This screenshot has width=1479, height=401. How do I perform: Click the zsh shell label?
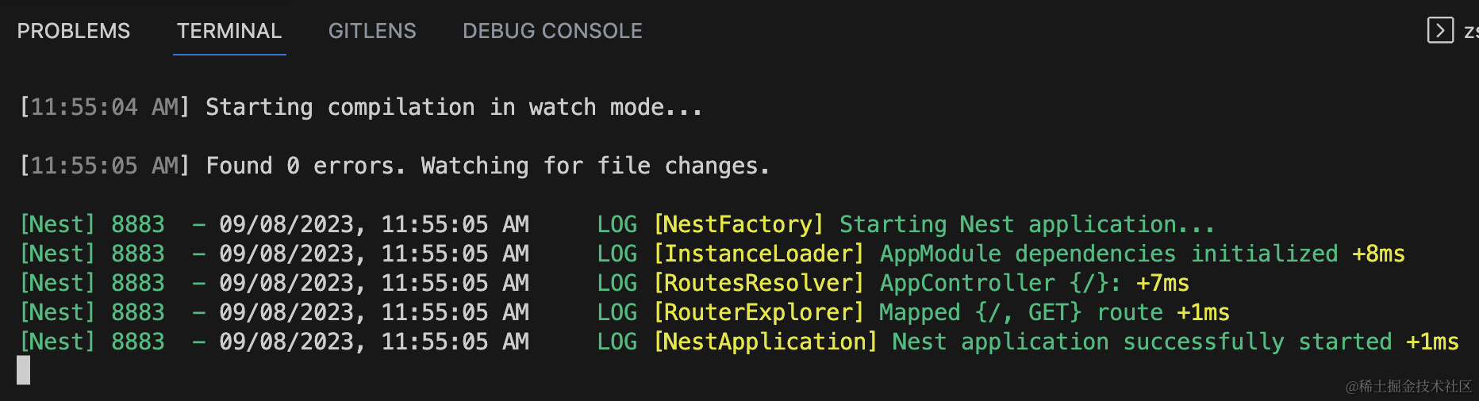(x=1470, y=31)
